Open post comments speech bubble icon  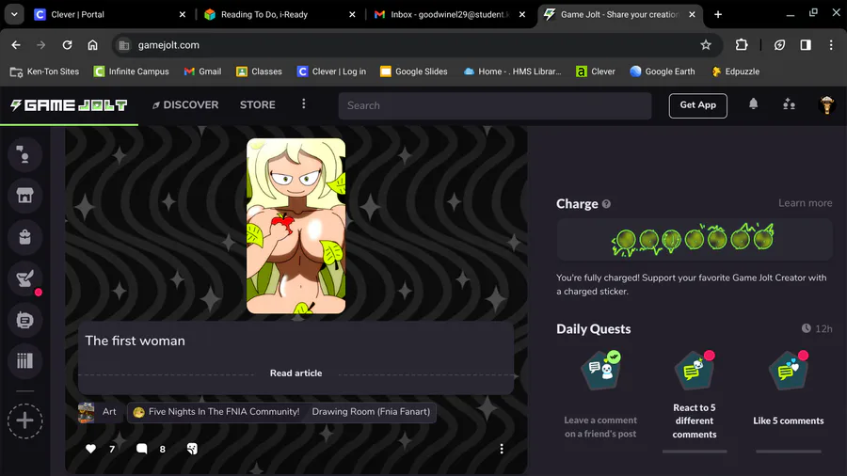pos(141,449)
